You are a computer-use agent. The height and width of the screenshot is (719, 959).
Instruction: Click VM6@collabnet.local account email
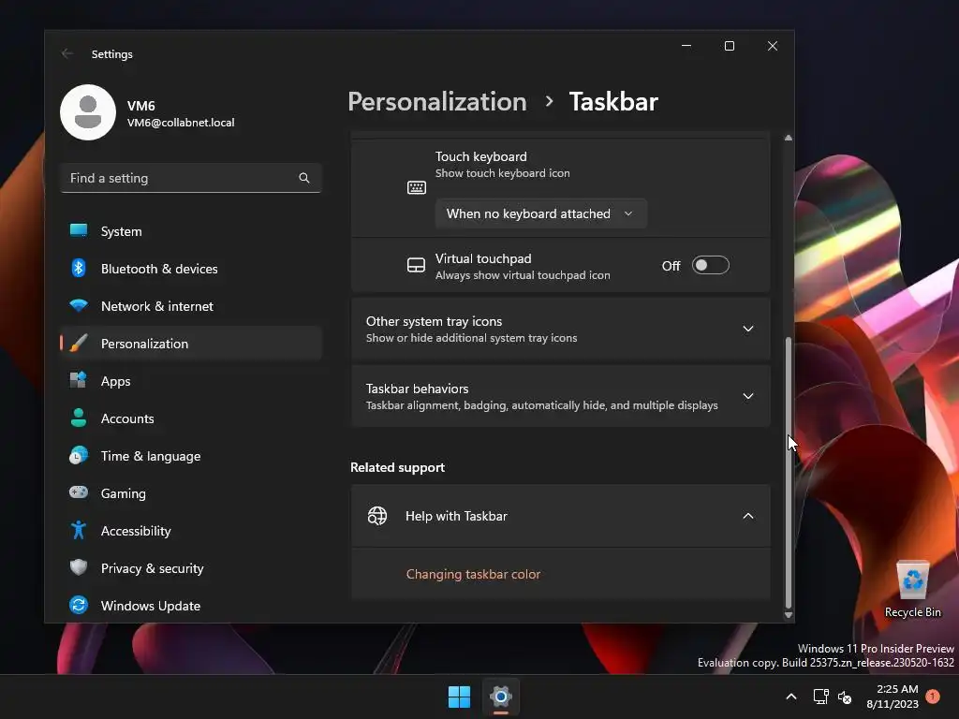tap(181, 123)
